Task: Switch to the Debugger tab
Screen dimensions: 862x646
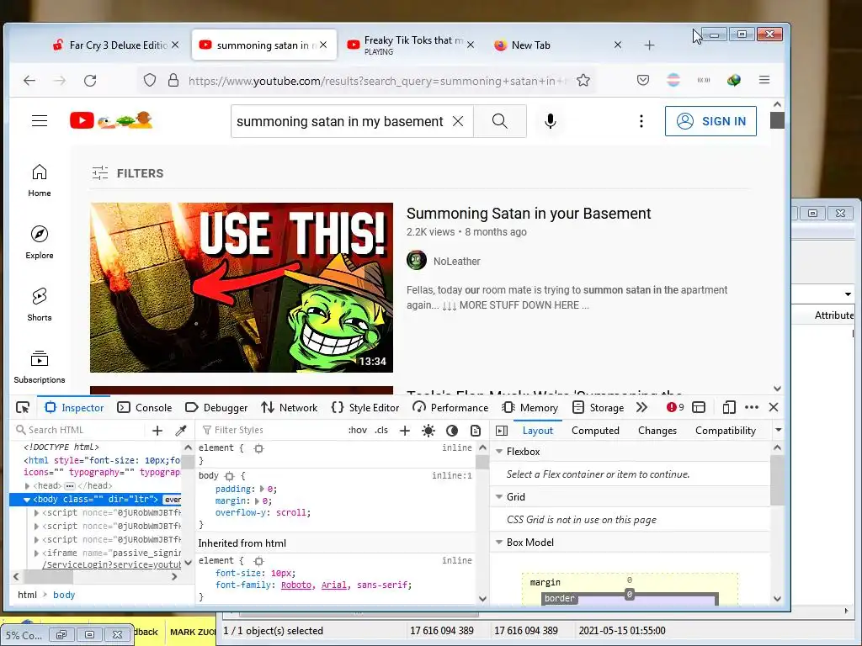Action: coord(216,408)
